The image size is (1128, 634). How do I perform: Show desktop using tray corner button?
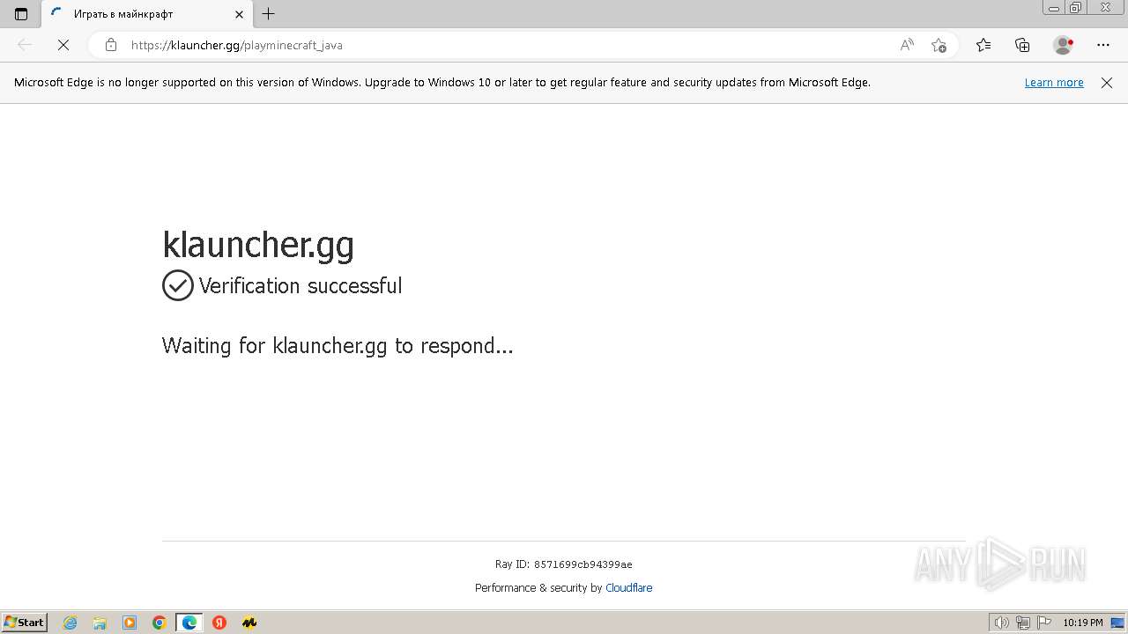tap(1117, 623)
